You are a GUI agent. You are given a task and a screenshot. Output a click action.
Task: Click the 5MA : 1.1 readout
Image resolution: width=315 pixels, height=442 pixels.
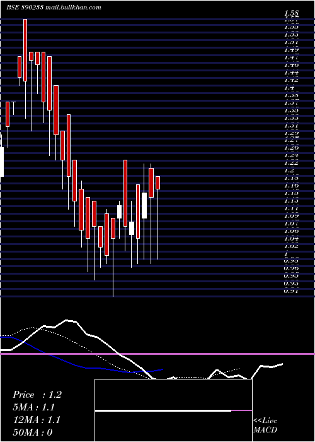point(34,407)
